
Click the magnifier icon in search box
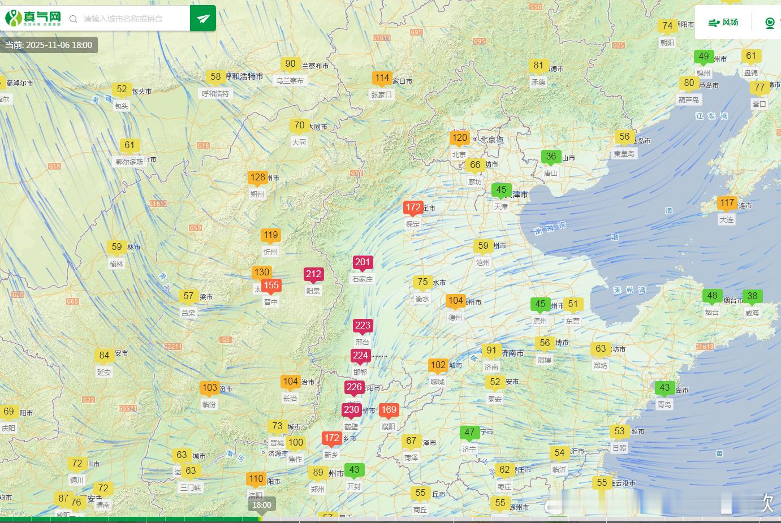pos(74,19)
